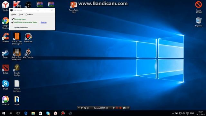Open the Справка menu in Idle Master
Viewport: 206px width, 116px height.
29,14
